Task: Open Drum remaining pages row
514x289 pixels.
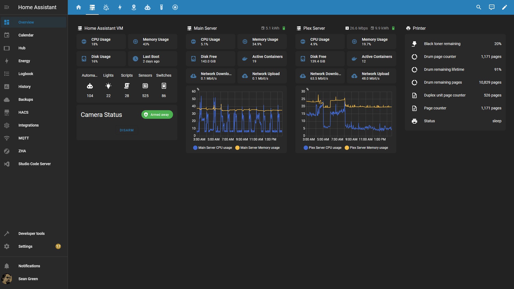Action: tap(455, 82)
